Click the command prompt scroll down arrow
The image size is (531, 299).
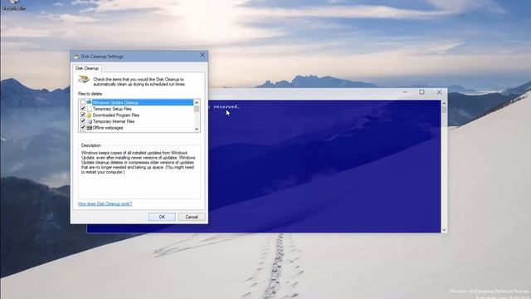[x=444, y=230]
